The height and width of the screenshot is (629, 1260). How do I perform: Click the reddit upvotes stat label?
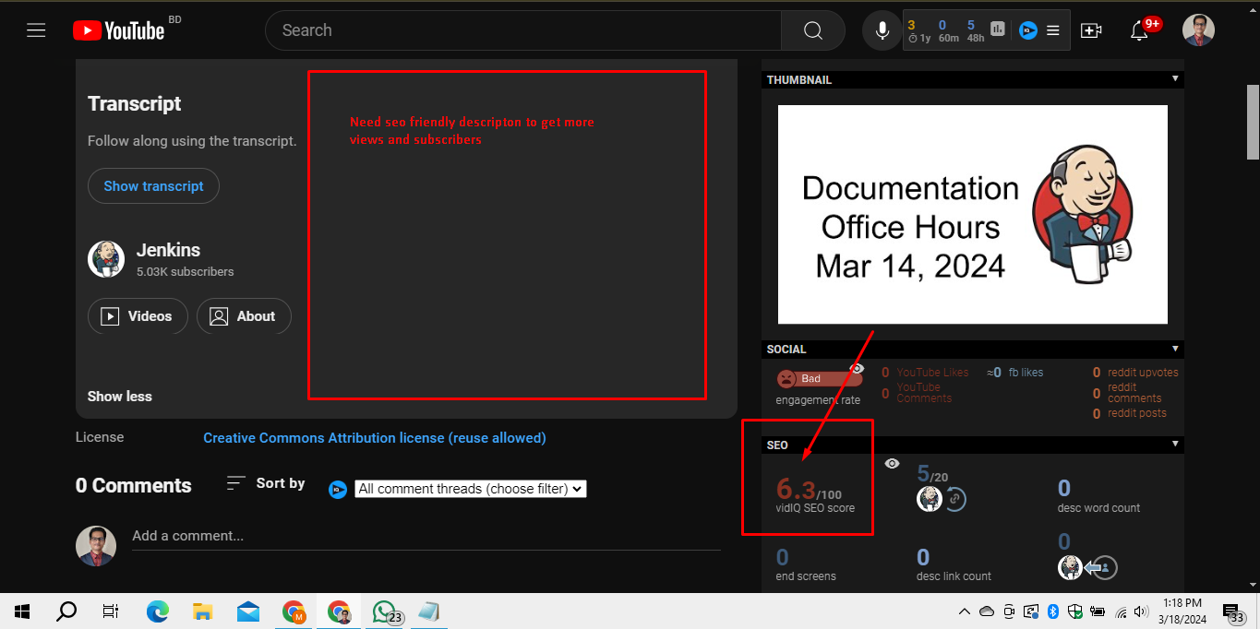[x=1143, y=373]
